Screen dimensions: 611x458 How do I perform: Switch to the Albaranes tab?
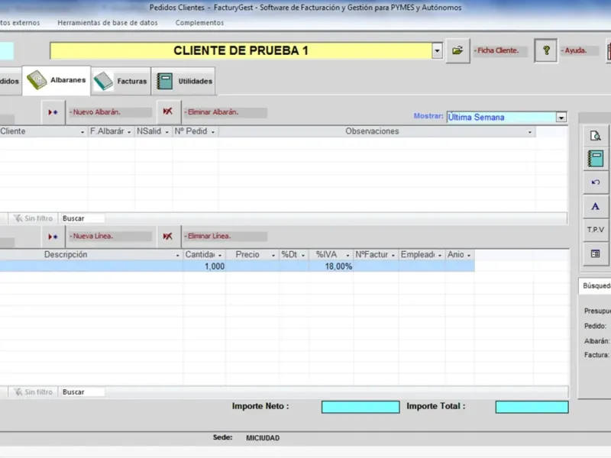point(57,80)
